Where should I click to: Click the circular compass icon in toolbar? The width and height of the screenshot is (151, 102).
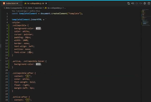pyautogui.click(x=145, y=3)
